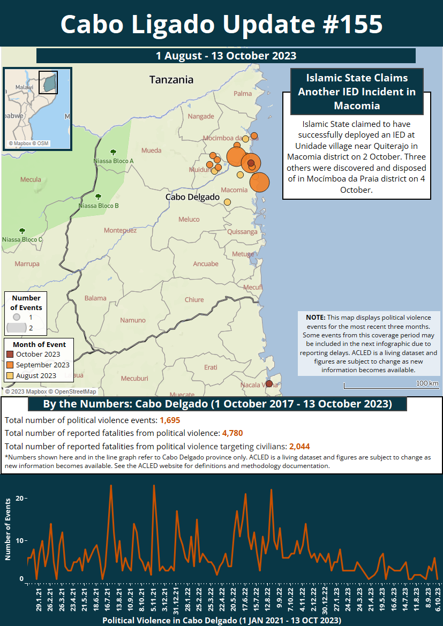443x626 pixels.
Task: Click the 100 km scale bar
Action: [x=391, y=384]
